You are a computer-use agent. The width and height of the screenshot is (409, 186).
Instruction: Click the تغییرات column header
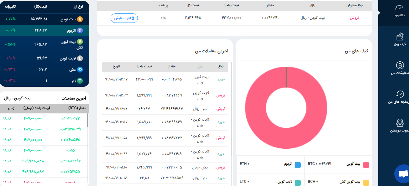(x=10, y=7)
